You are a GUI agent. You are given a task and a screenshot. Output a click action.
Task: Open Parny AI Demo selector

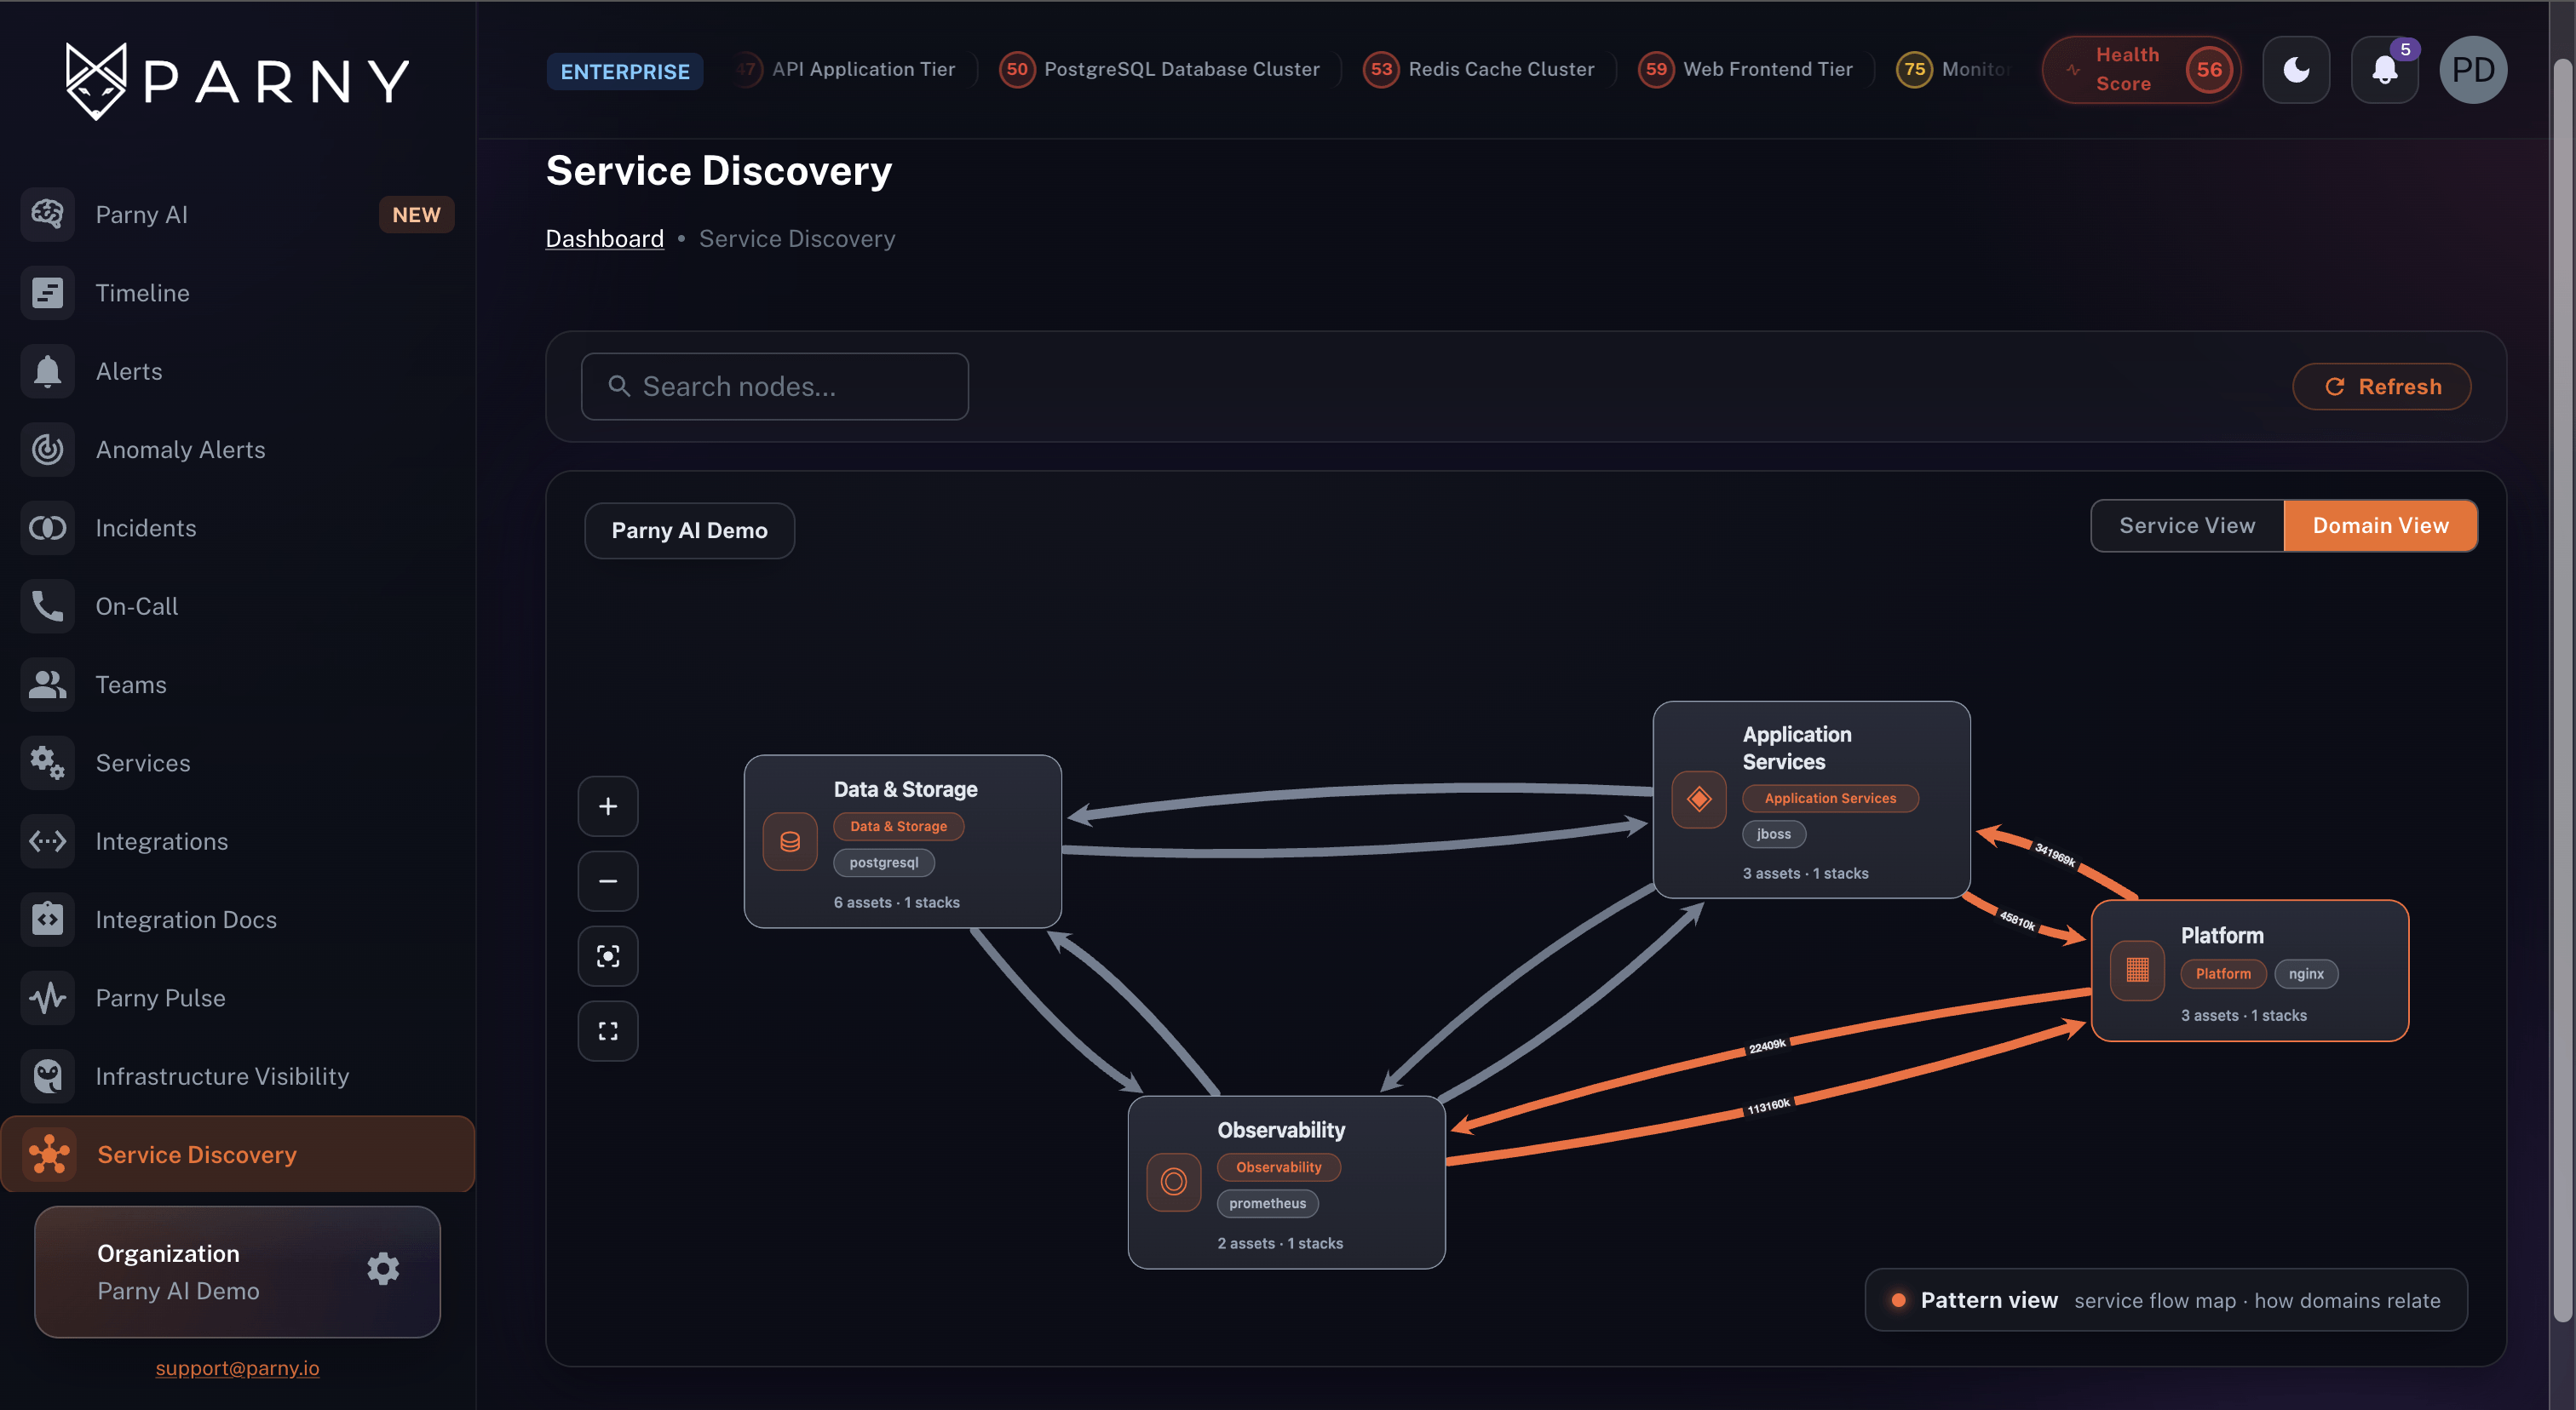(689, 530)
